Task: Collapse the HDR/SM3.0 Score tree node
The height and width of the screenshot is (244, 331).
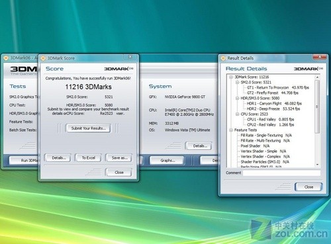Action: pyautogui.click(x=237, y=98)
